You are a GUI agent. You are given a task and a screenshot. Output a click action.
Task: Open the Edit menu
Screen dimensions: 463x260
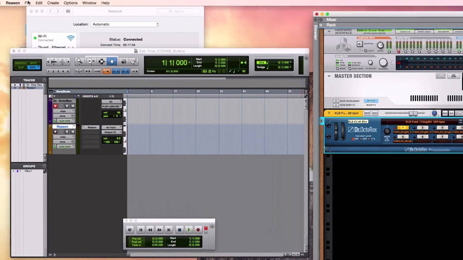39,3
